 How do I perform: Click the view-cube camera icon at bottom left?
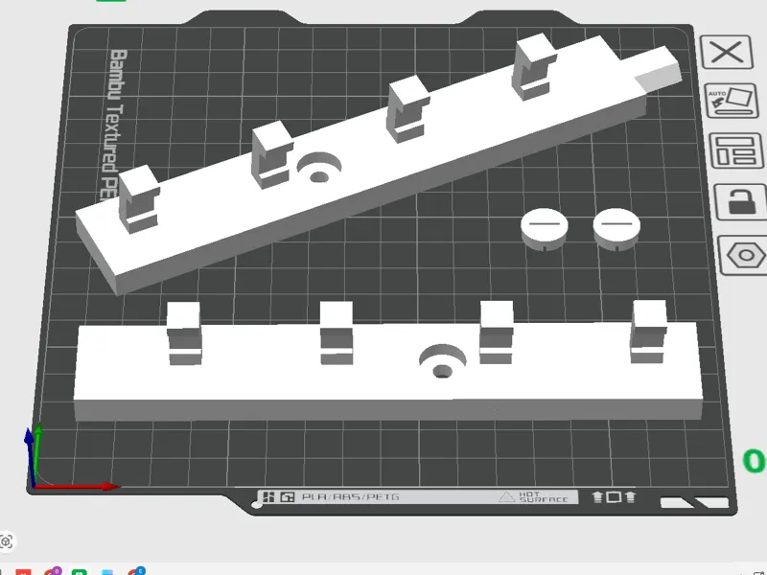[7, 541]
